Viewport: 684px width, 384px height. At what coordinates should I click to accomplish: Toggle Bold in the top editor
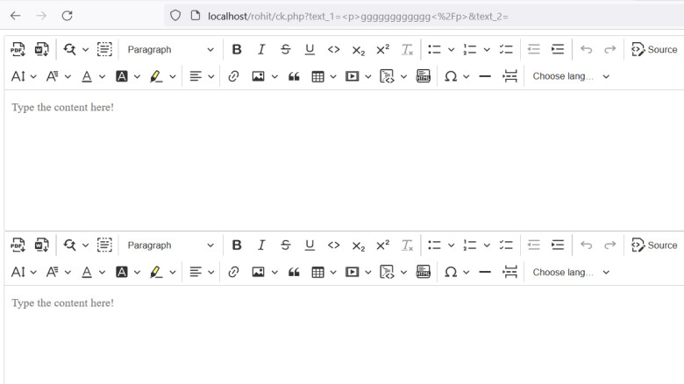point(237,49)
